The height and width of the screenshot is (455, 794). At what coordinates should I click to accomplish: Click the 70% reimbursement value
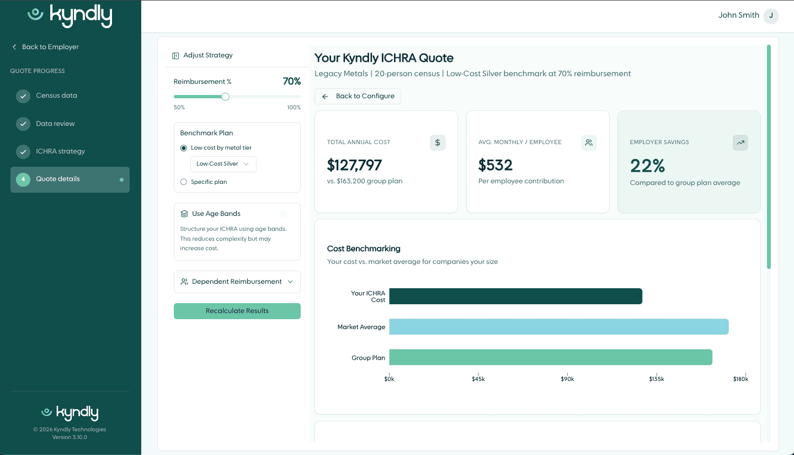[x=292, y=82]
